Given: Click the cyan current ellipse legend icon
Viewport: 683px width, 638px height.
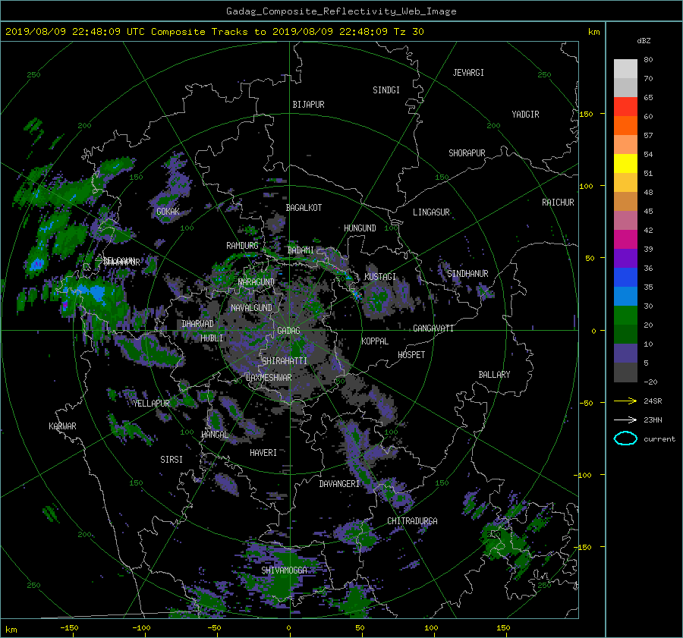Looking at the screenshot, I should (x=625, y=438).
